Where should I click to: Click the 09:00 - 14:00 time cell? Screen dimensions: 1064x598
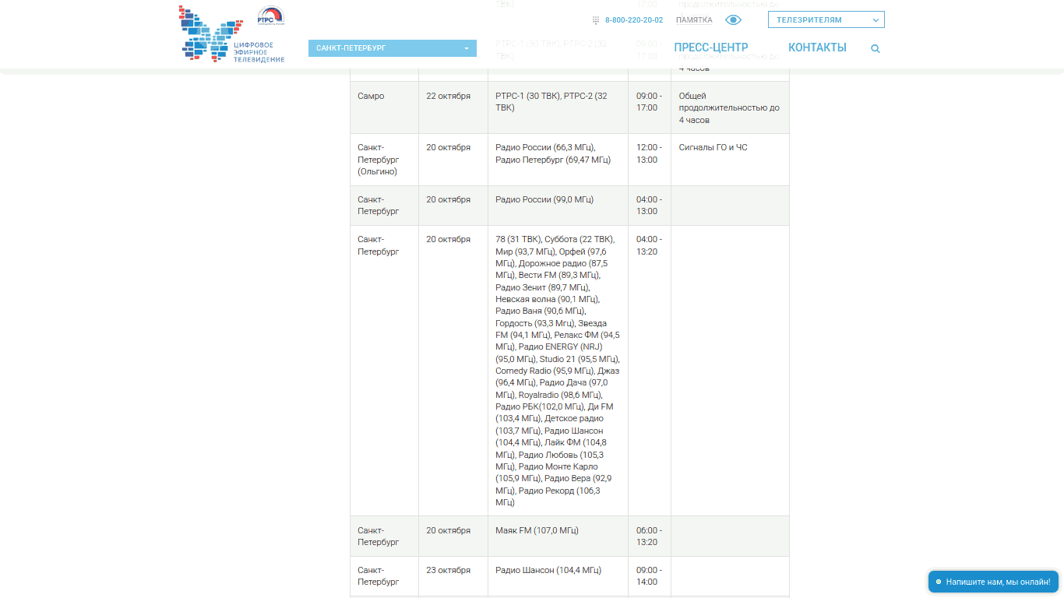click(650, 576)
